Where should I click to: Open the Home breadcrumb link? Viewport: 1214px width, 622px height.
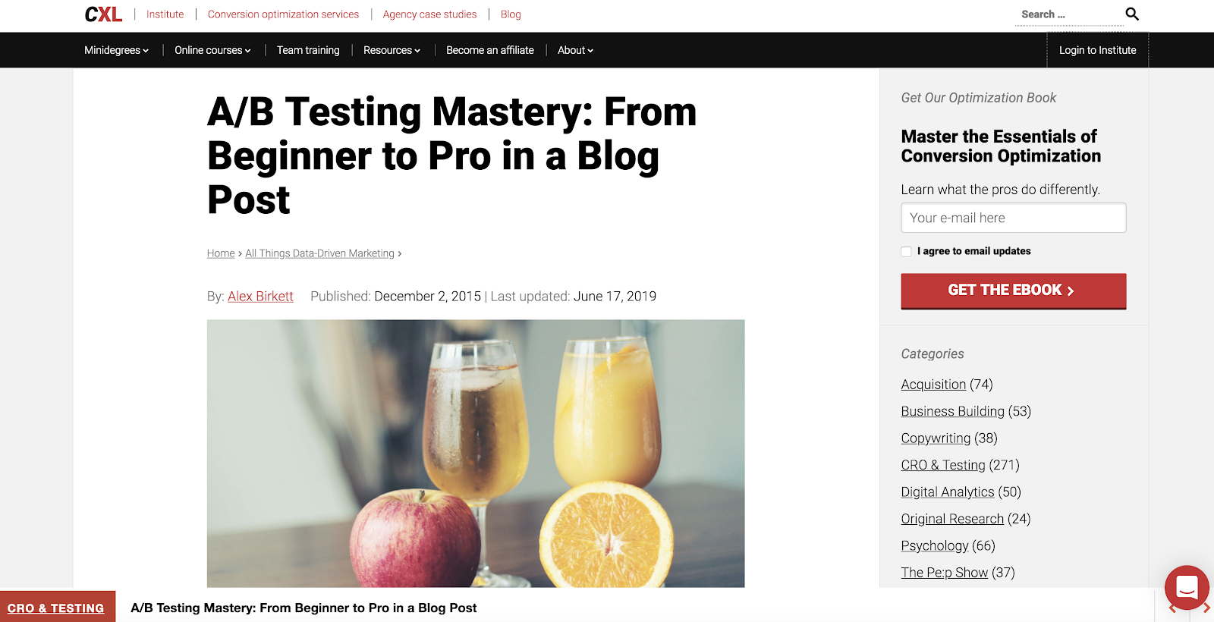(221, 253)
